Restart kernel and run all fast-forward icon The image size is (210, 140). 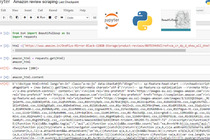(62, 17)
